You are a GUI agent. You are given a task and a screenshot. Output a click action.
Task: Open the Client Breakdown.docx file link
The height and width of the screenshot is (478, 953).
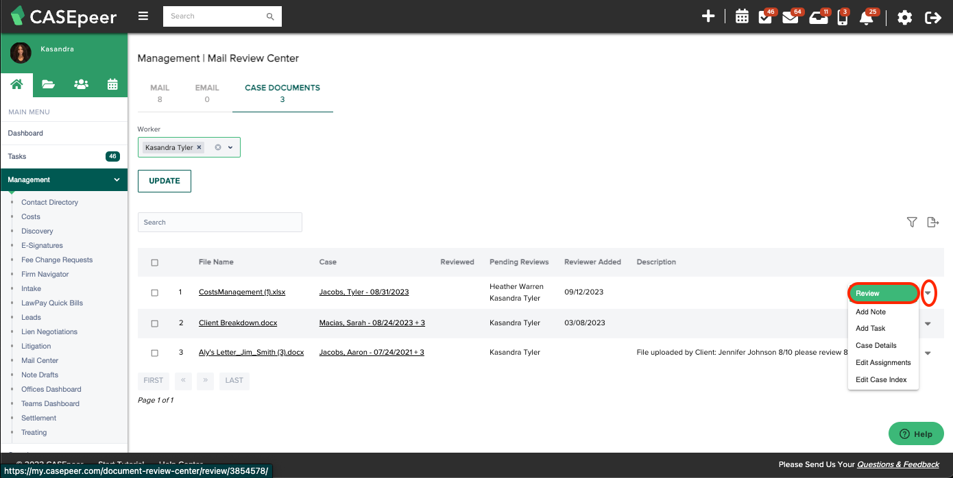(238, 323)
